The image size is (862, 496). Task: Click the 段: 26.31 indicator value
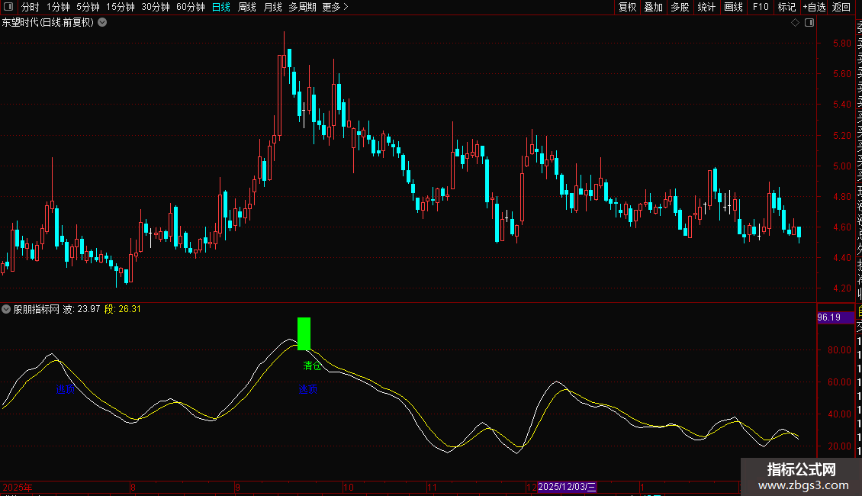coord(123,309)
